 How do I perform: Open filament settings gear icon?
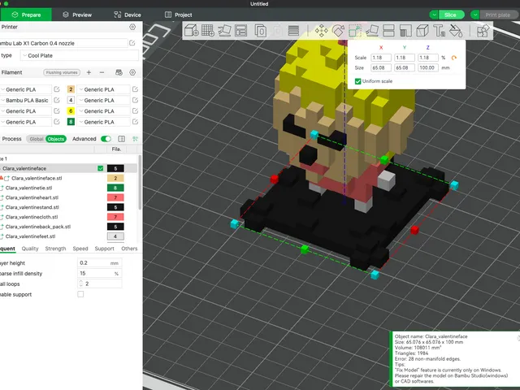(x=132, y=72)
